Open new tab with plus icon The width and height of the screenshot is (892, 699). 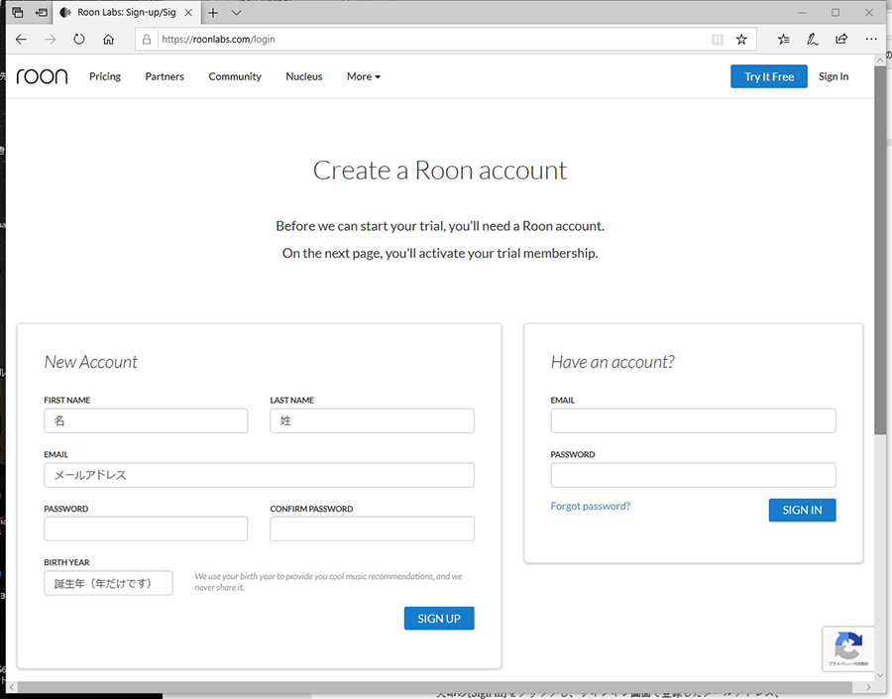[213, 13]
